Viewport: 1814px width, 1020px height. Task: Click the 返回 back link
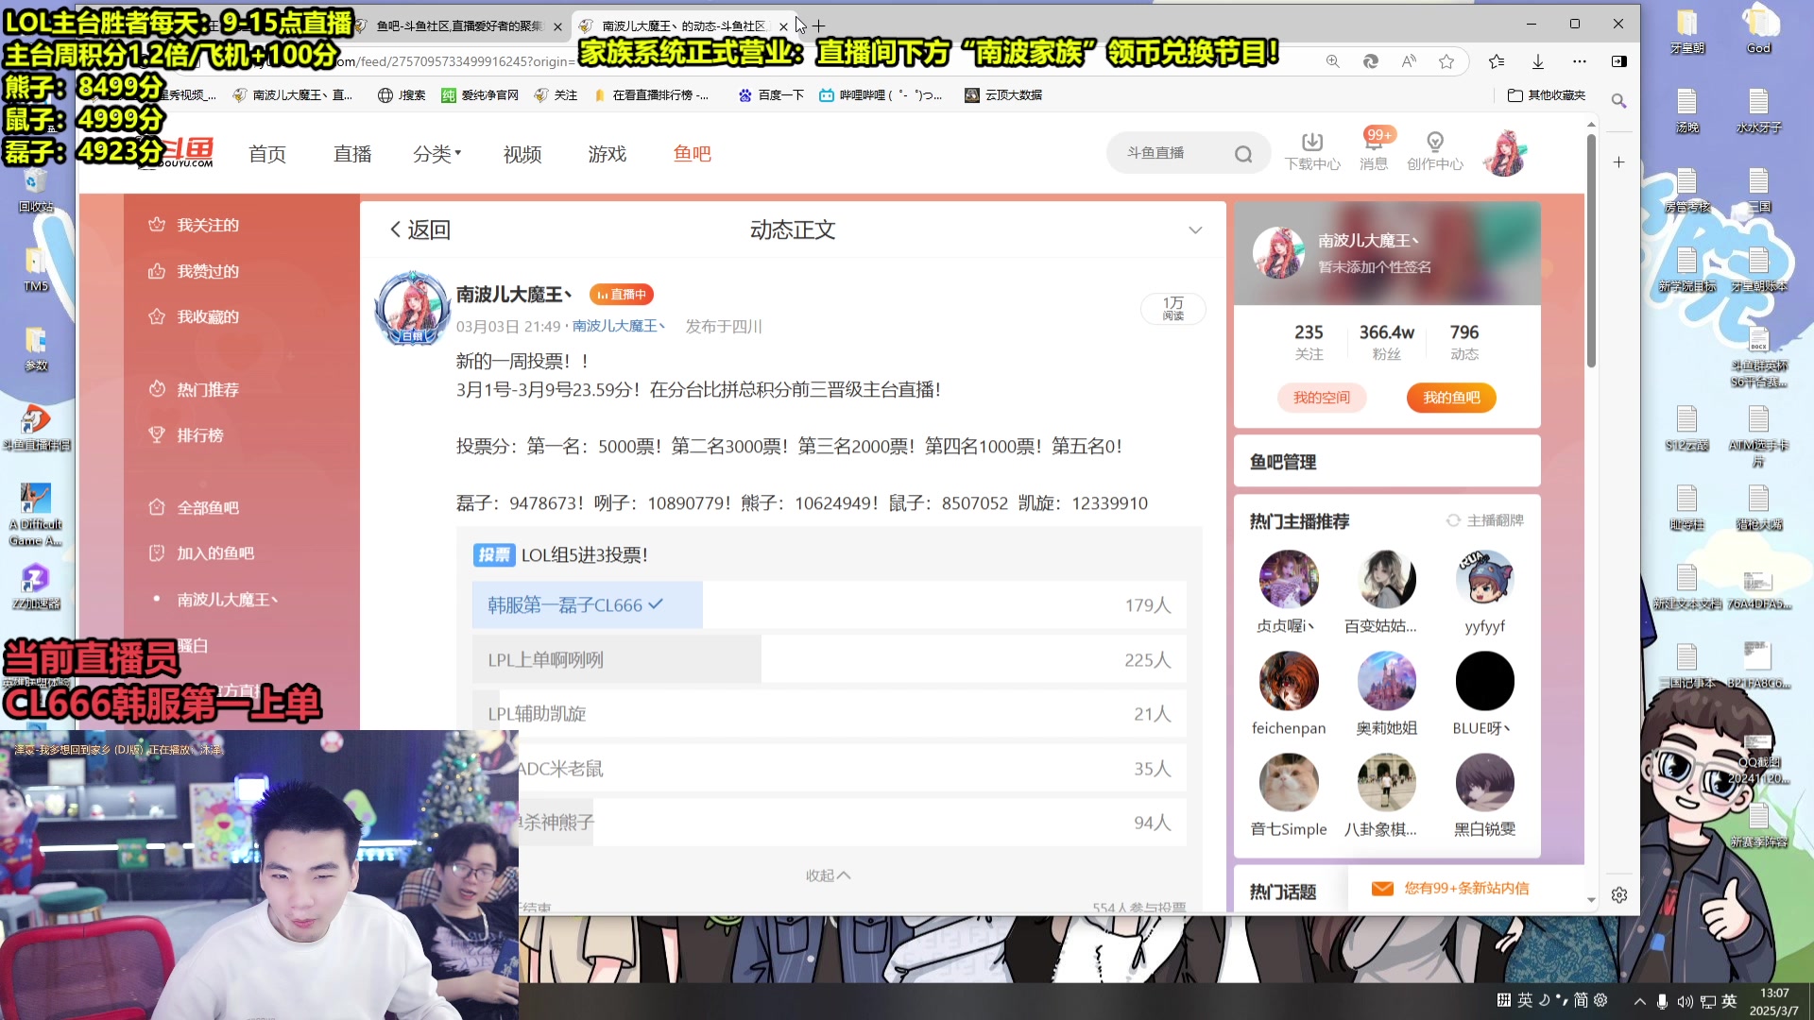420,230
